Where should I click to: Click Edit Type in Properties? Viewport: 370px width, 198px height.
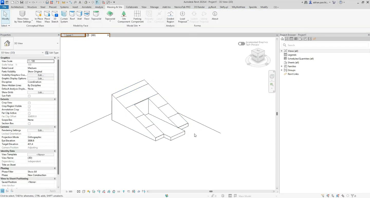52,53
